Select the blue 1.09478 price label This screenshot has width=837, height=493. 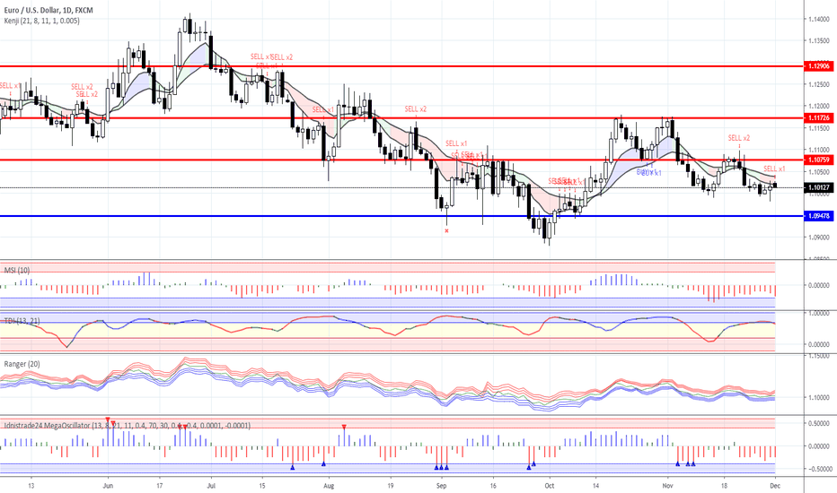[x=818, y=216]
